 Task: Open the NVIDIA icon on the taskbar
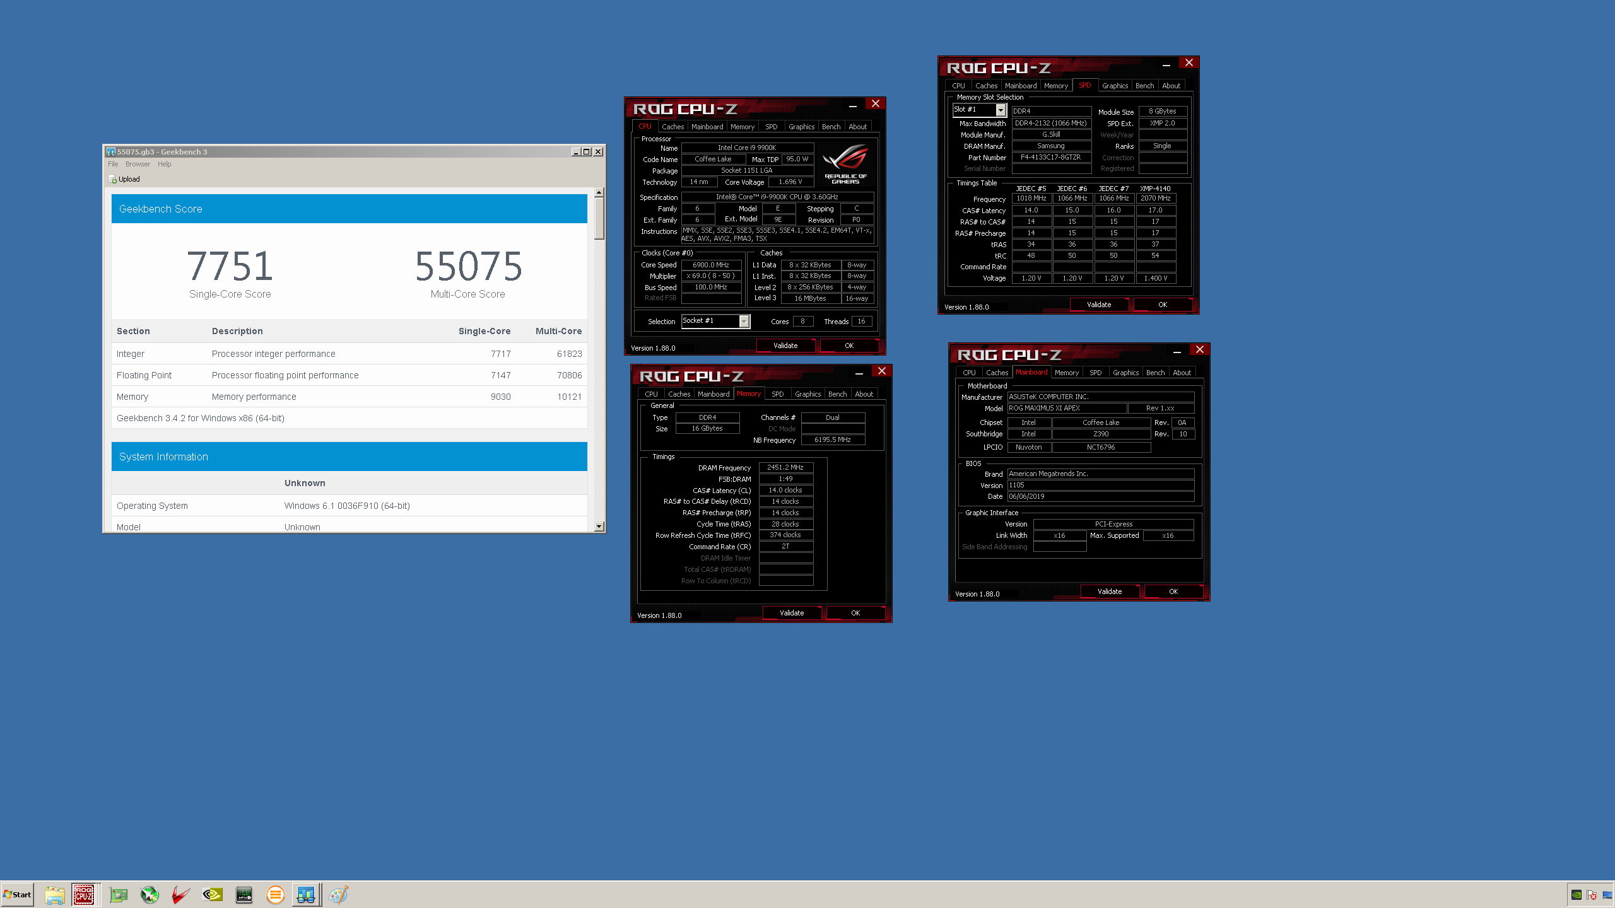[213, 895]
